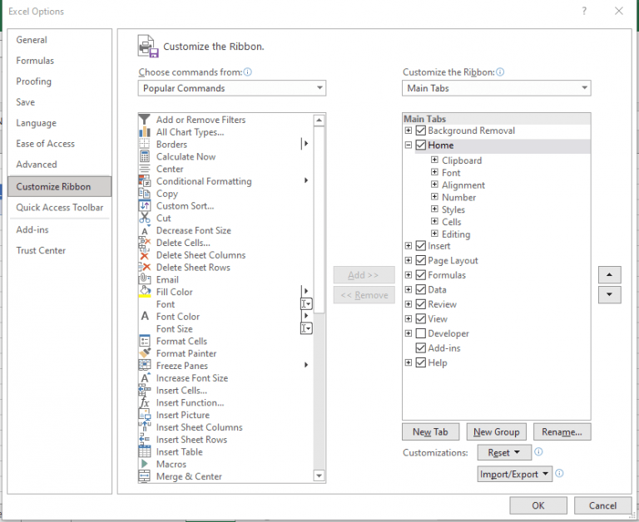639x522 pixels.
Task: Enable the Developer tab checkbox
Action: [420, 333]
